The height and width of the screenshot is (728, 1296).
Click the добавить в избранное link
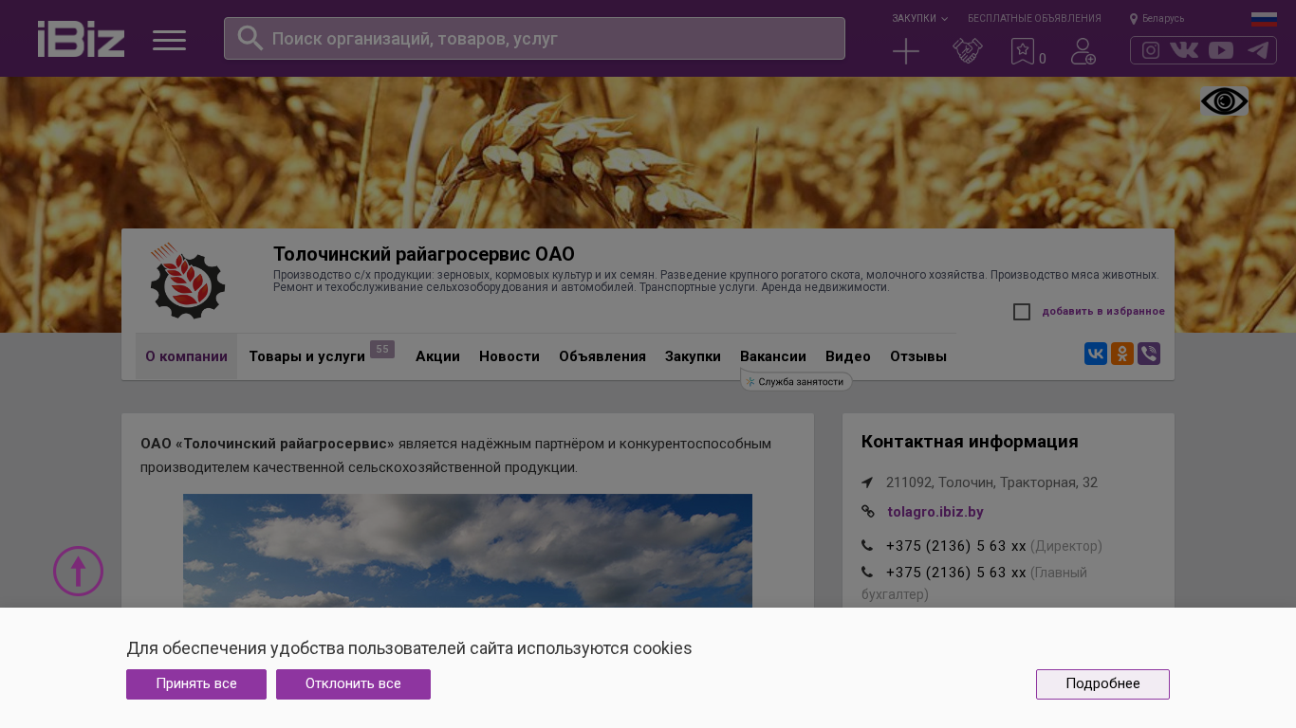click(x=1103, y=311)
